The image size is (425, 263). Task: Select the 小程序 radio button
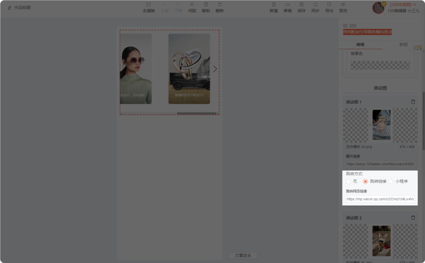pos(391,182)
